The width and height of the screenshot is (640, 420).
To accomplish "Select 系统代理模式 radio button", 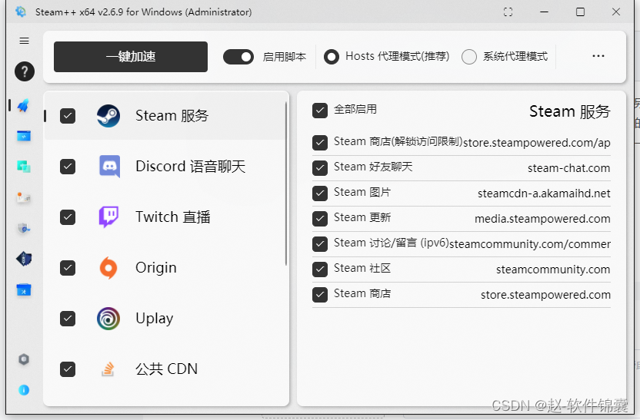I will pyautogui.click(x=469, y=57).
